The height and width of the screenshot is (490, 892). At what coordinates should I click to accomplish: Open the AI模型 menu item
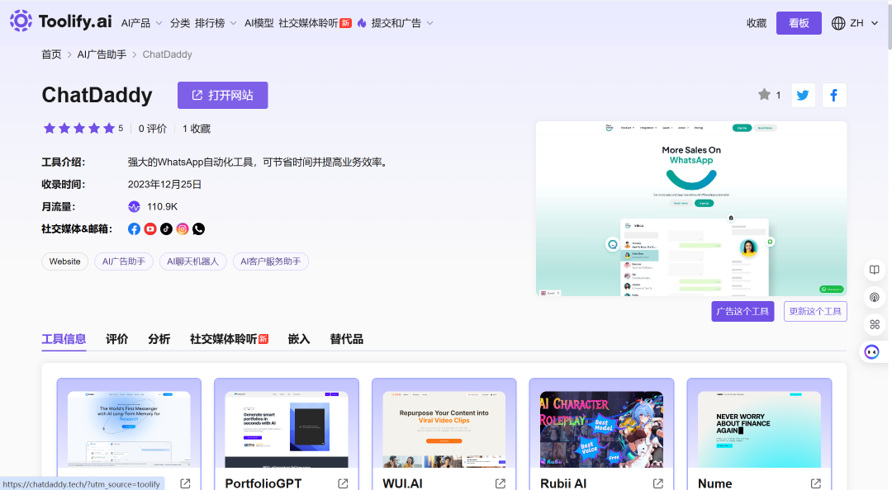pos(259,23)
